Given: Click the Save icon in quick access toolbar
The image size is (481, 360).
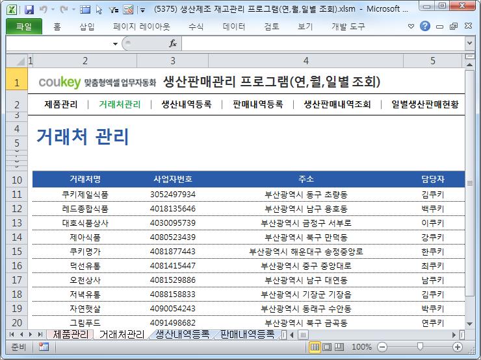Looking at the screenshot, I should tap(29, 10).
